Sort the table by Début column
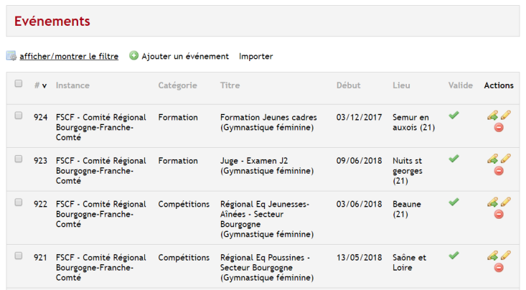This screenshot has height=290, width=526. click(x=349, y=85)
